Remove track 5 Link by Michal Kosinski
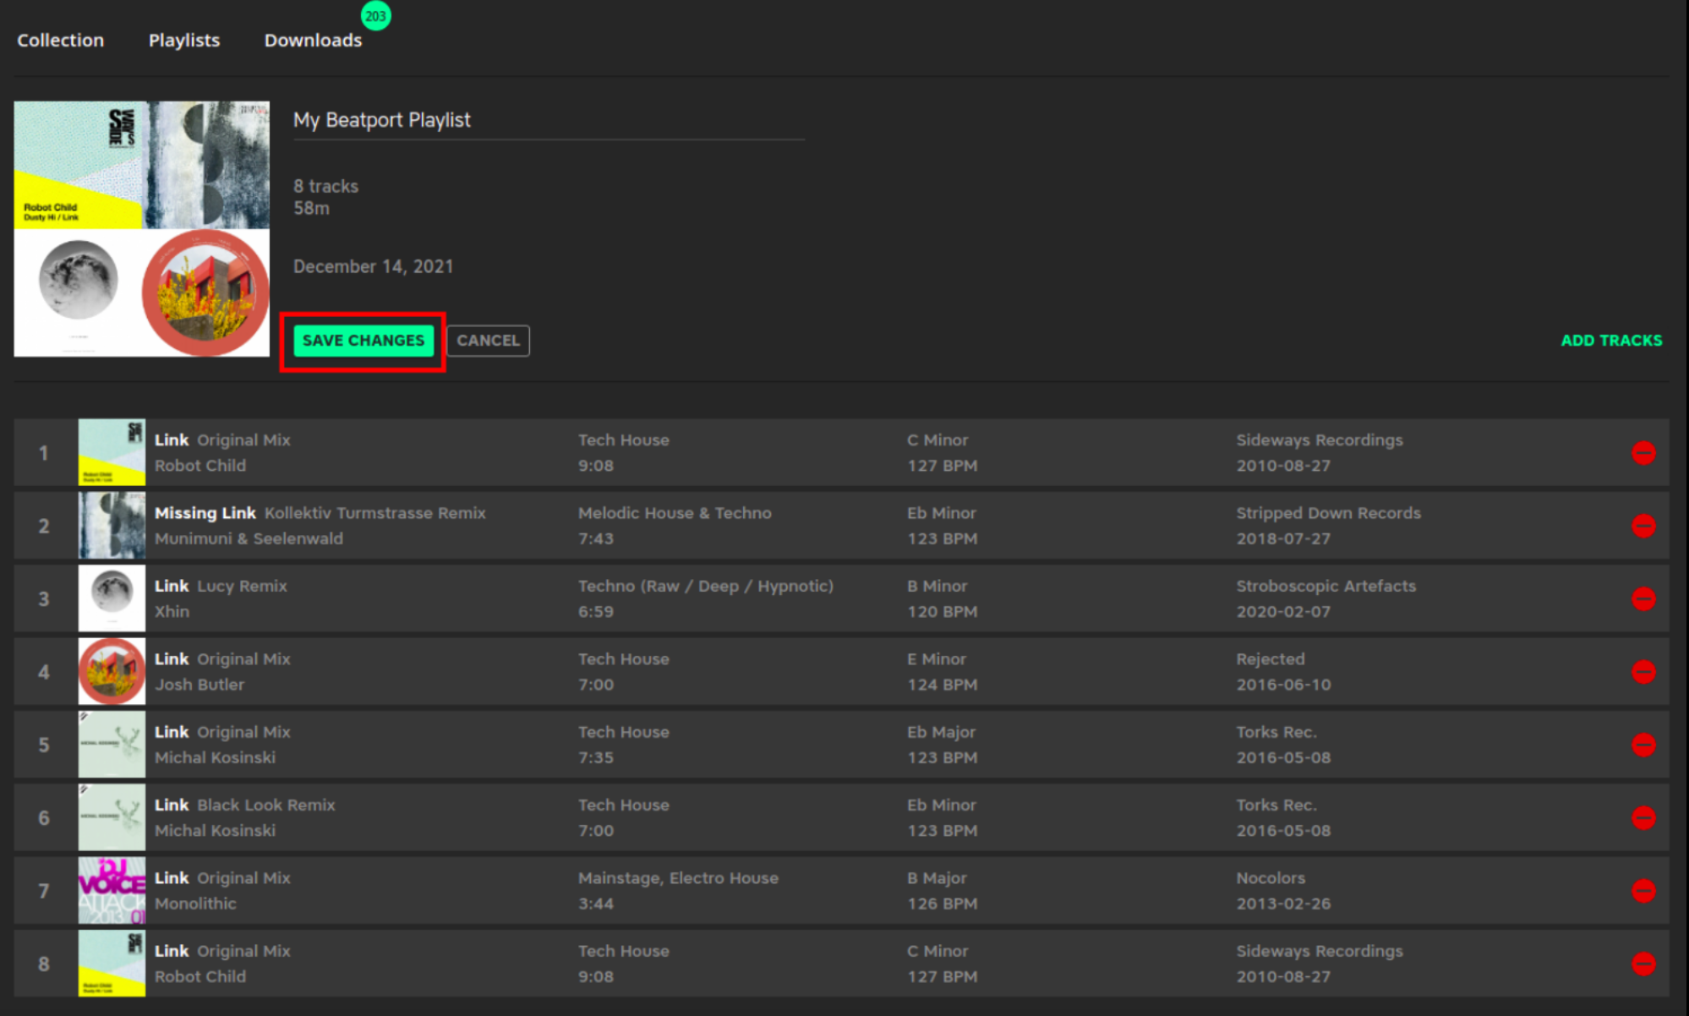 pyautogui.click(x=1643, y=745)
